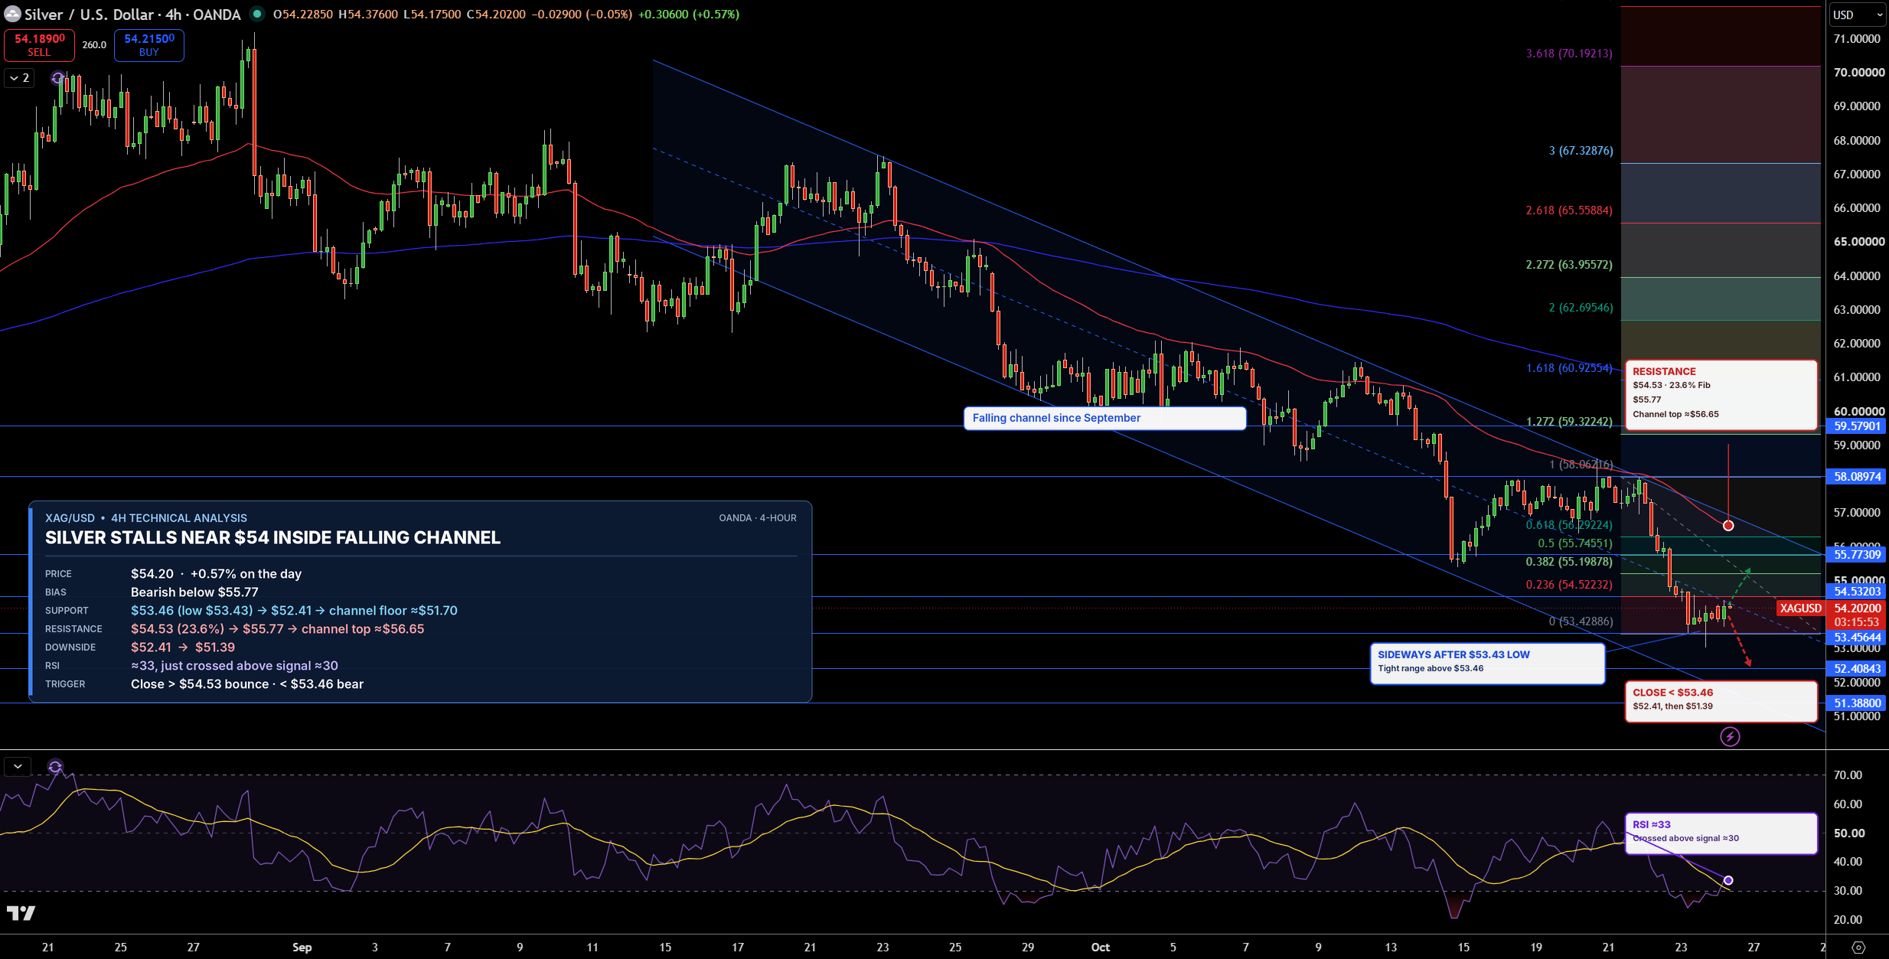Select the 58.08974 price level label
Image resolution: width=1889 pixels, height=959 pixels.
point(1857,477)
